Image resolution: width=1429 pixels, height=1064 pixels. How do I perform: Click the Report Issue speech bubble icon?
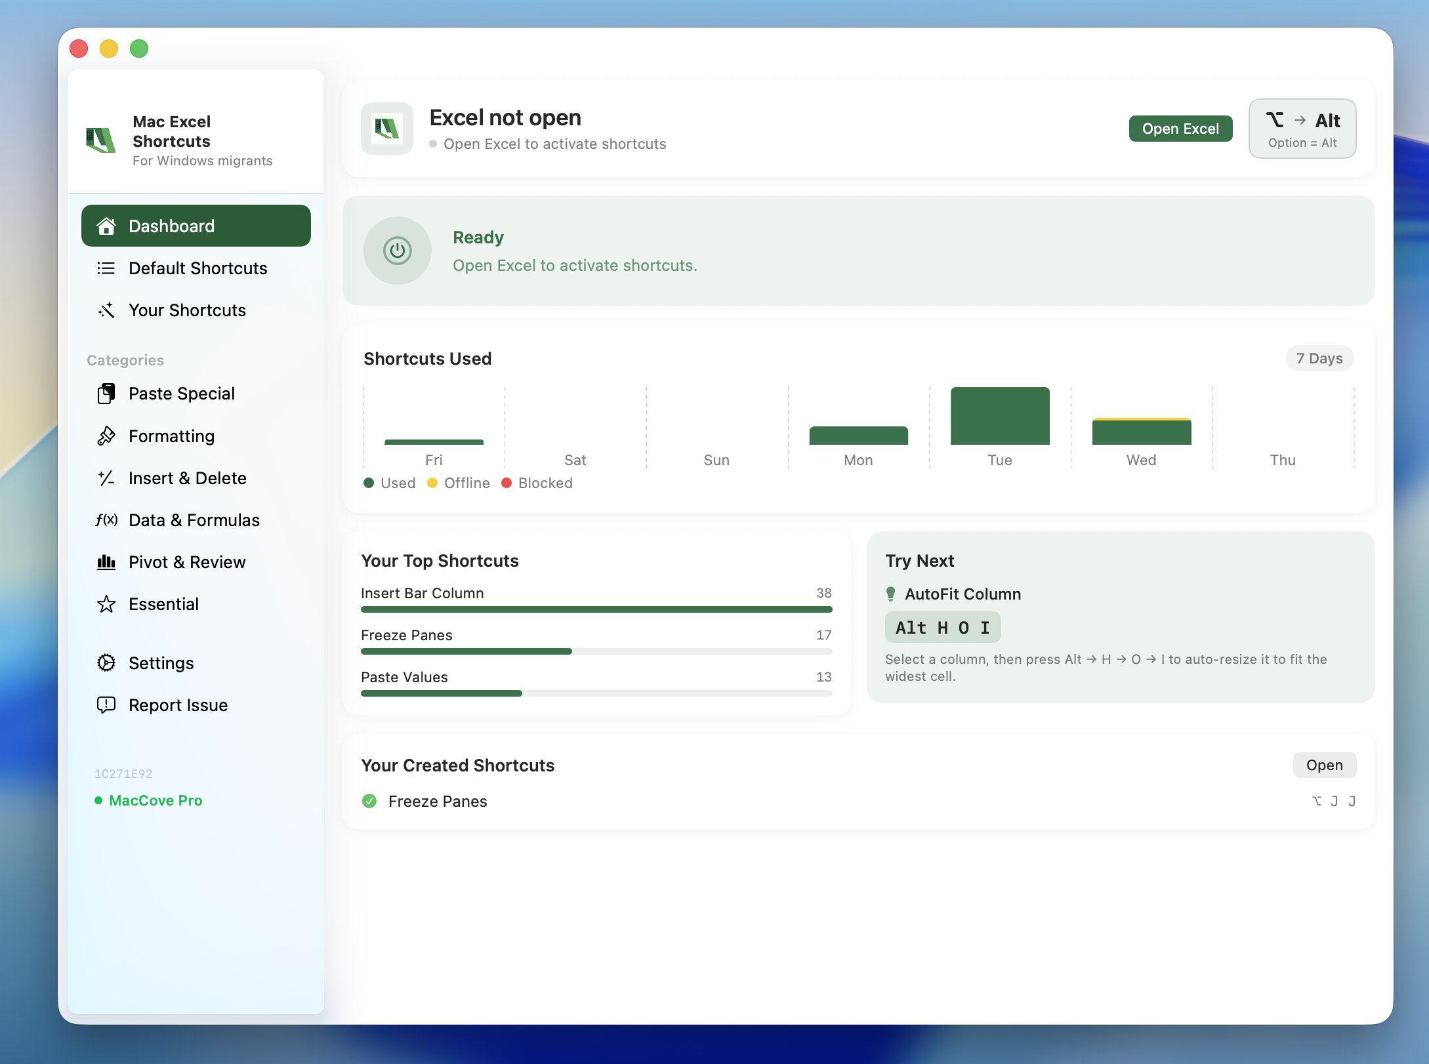[106, 705]
